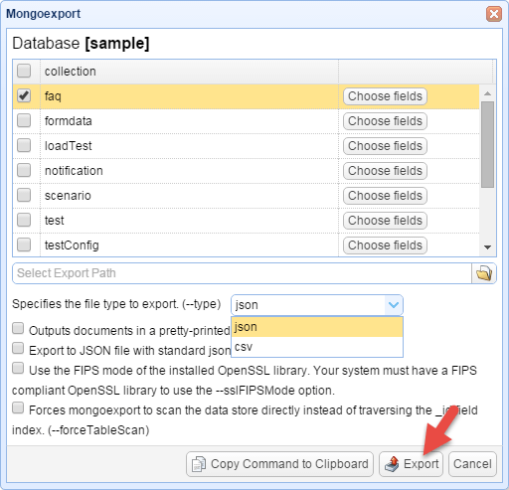
Task: Click the collection list scrollbar thumb
Action: click(x=487, y=144)
